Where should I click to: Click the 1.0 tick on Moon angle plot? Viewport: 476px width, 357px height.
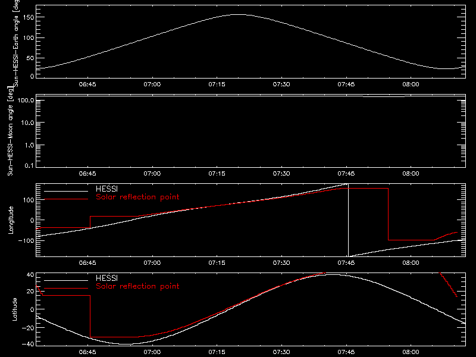point(29,145)
